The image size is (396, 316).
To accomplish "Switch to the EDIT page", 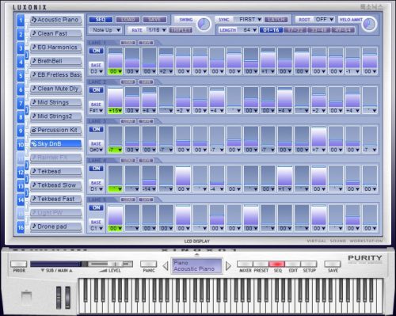I will 292,264.
